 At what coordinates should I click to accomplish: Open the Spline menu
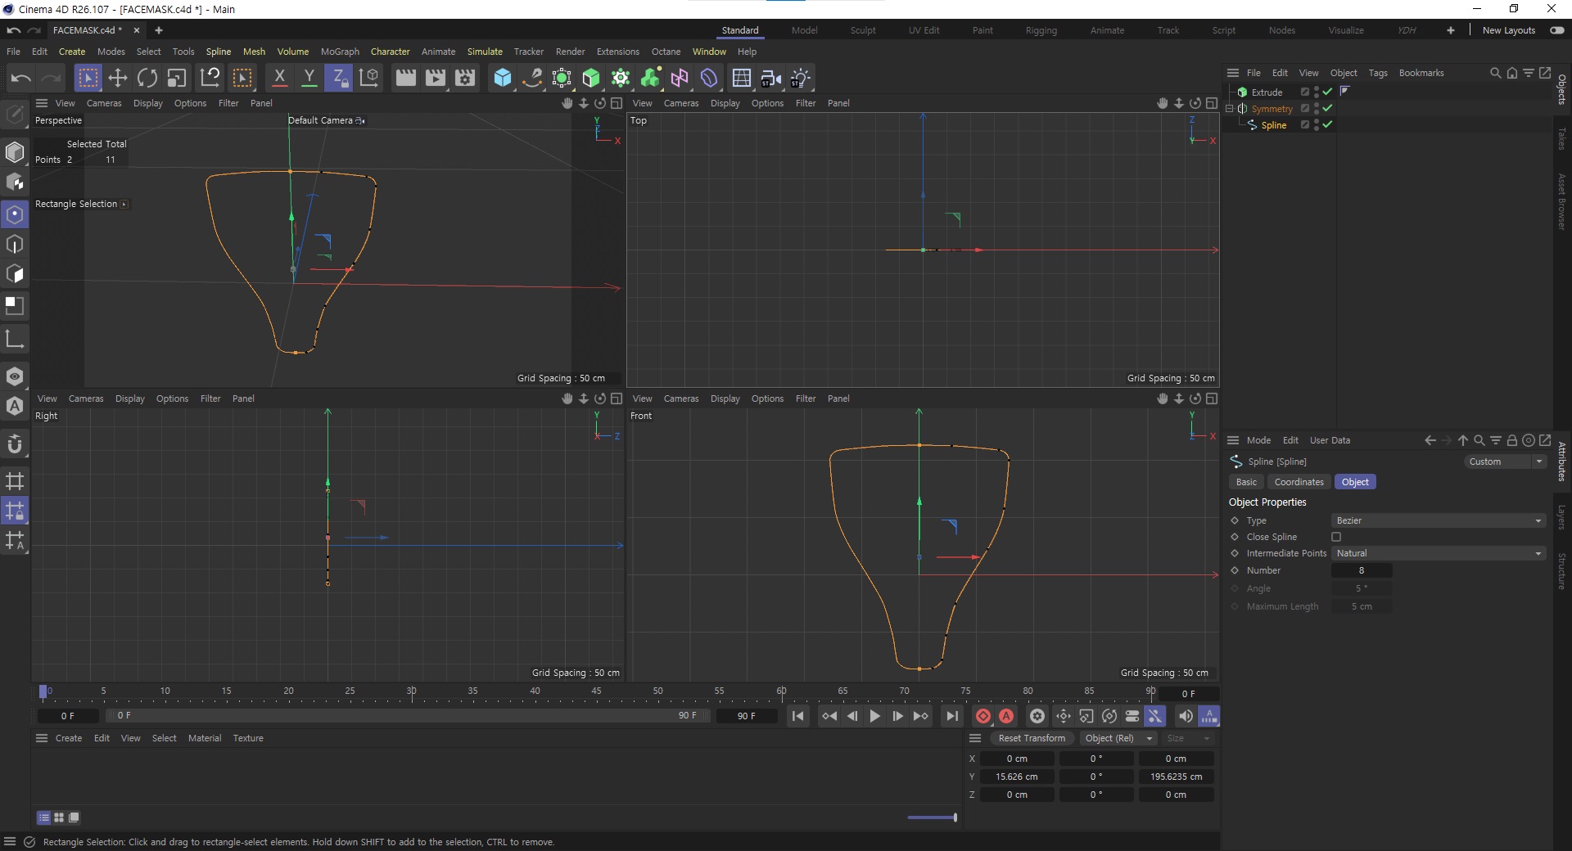click(x=218, y=52)
